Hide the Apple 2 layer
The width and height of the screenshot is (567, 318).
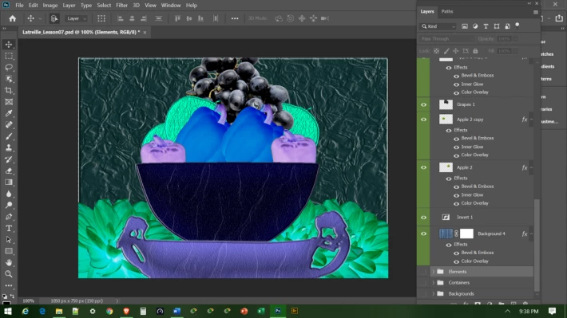click(x=423, y=167)
